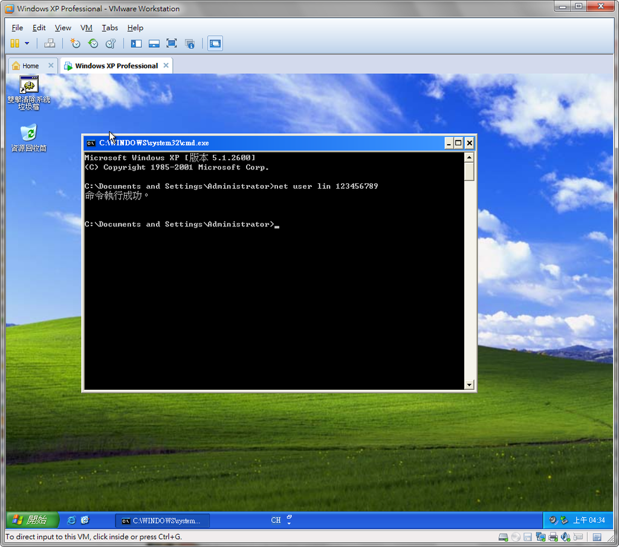Toggle the thumbnail bar view icon
This screenshot has width=619, height=547.
tap(154, 44)
